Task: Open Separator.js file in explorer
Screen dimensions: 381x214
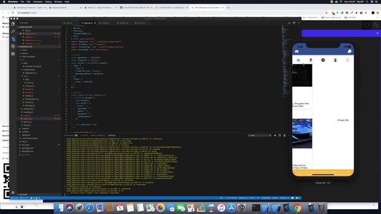Action: 31,73
